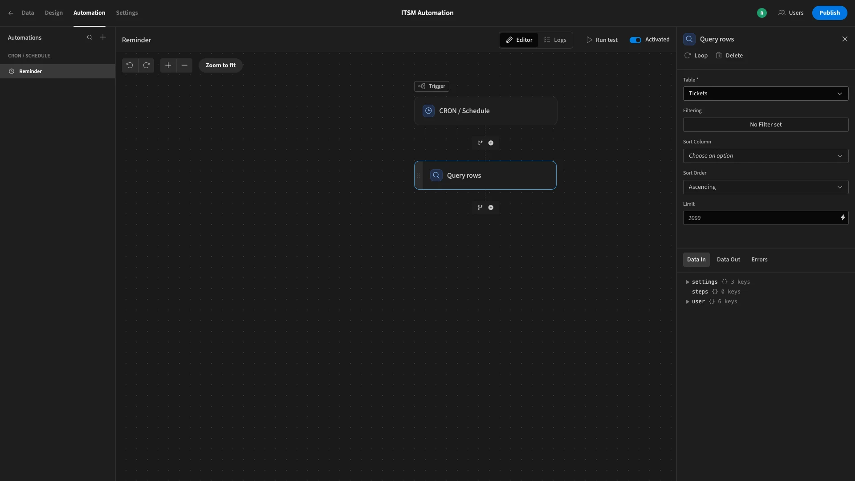Grab the Query rows node drag handle
Image resolution: width=855 pixels, height=481 pixels.
pos(419,175)
